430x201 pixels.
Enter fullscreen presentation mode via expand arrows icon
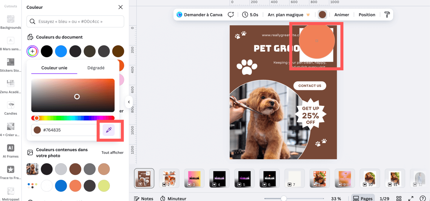click(411, 198)
